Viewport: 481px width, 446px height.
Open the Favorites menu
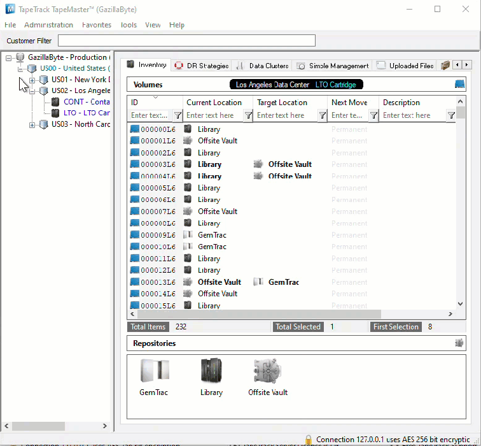97,25
